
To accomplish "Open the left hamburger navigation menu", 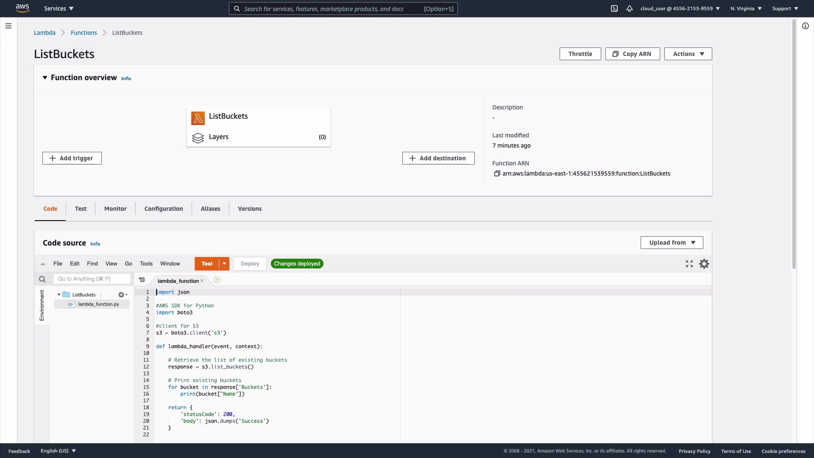I will (x=8, y=26).
